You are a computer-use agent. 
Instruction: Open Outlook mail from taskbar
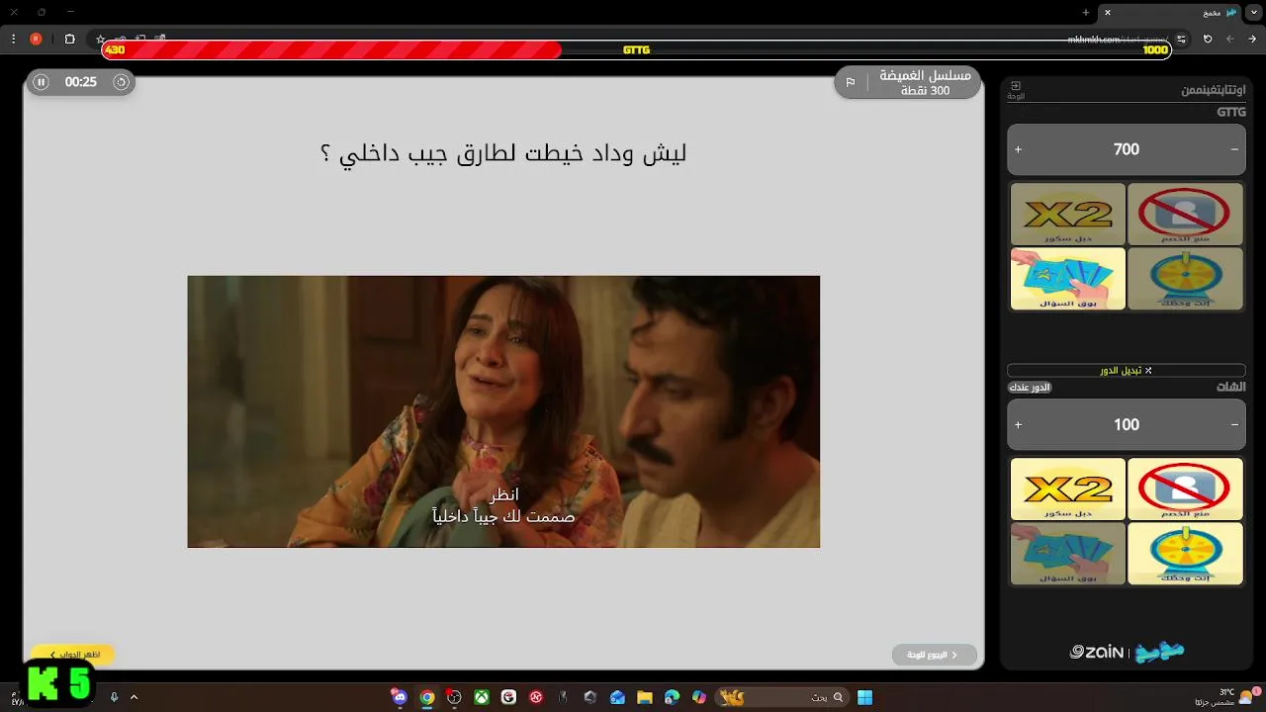[618, 697]
